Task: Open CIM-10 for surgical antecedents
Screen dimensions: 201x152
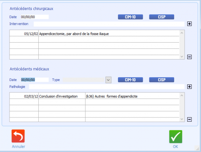Action: click(x=131, y=17)
